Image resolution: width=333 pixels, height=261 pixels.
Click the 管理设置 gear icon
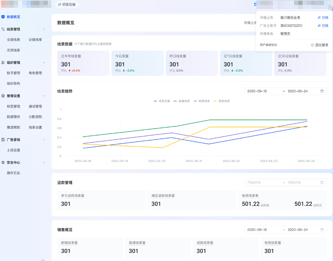3,96
